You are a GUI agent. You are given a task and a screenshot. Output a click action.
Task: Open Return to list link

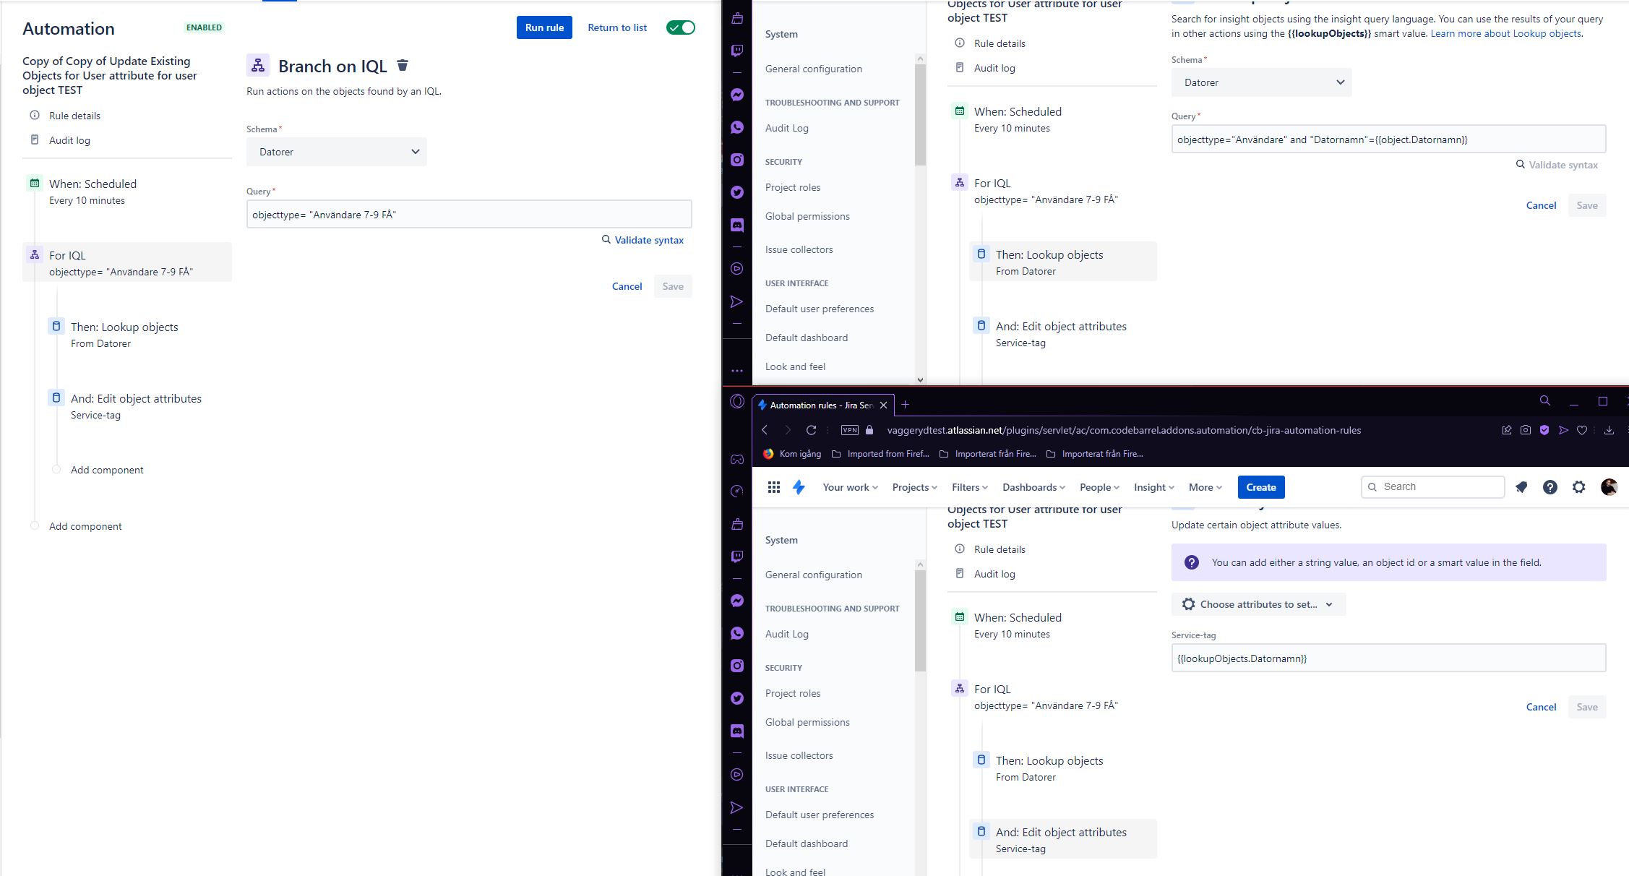click(617, 27)
